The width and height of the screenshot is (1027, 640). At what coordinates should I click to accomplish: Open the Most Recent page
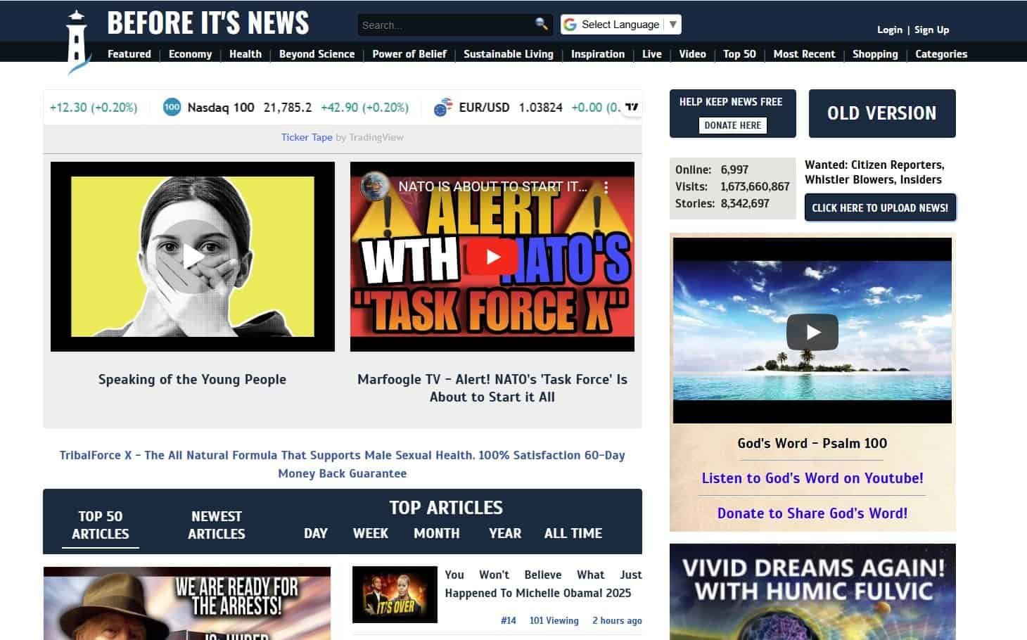tap(804, 54)
